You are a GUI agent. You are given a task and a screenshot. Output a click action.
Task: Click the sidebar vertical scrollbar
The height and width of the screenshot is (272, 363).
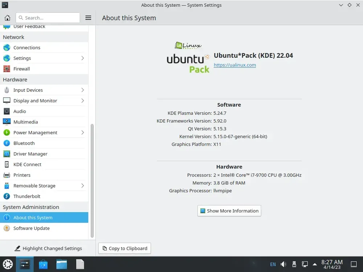click(92, 181)
